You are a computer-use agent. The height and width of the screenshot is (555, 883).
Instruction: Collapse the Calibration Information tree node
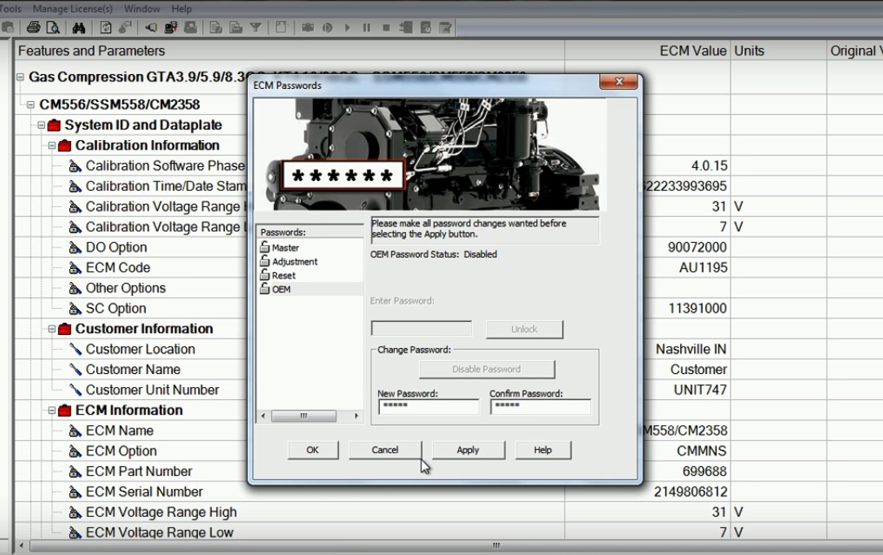(x=52, y=145)
